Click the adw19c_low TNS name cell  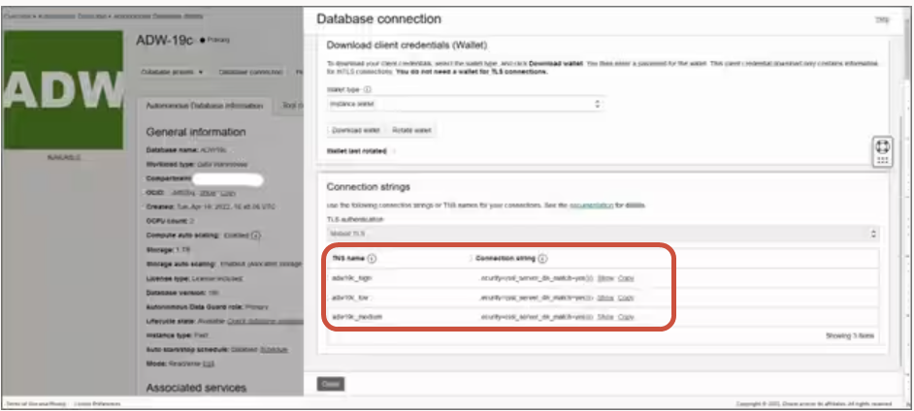(x=349, y=298)
